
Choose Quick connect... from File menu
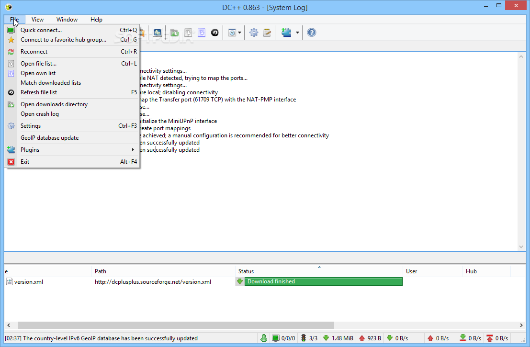[72, 30]
